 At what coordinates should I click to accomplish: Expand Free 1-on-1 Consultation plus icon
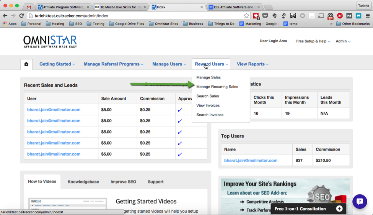point(339,209)
